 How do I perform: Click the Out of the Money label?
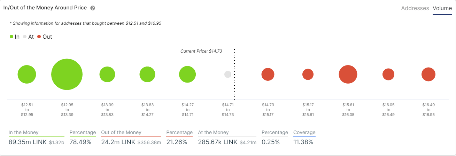[121, 132]
